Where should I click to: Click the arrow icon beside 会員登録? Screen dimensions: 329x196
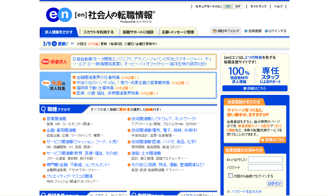pyautogui.click(x=246, y=31)
